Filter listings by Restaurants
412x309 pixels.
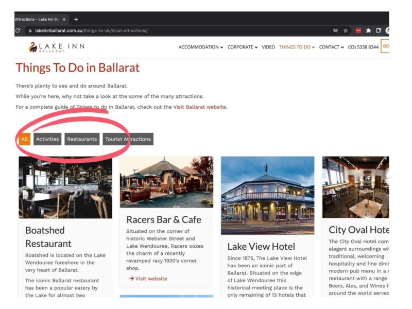82,139
